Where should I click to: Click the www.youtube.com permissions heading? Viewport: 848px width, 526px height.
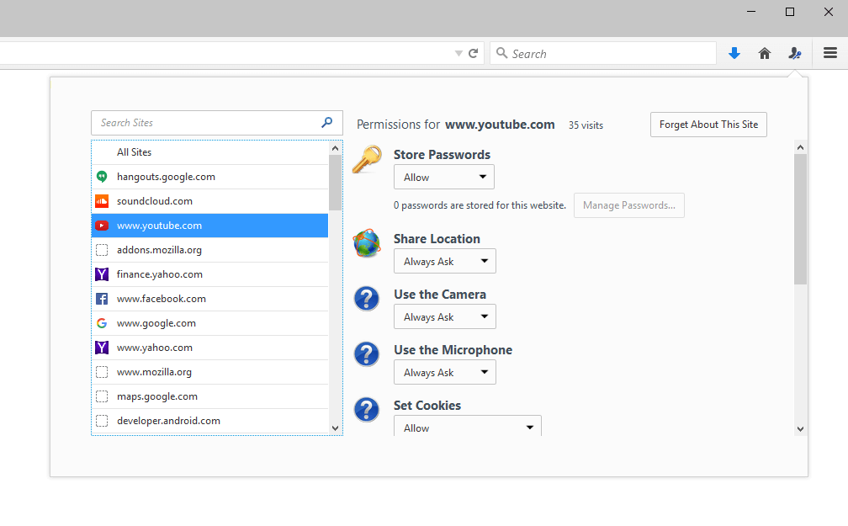(x=500, y=125)
